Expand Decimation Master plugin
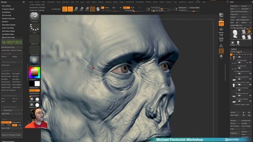The height and width of the screenshot is (142, 253). point(8,31)
